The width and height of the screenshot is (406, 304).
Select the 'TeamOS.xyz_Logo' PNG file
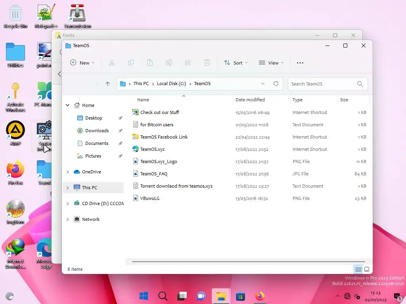point(159,161)
